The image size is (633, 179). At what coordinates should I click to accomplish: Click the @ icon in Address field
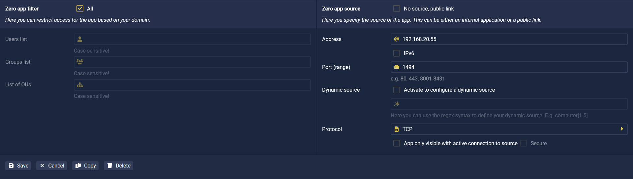pyautogui.click(x=397, y=39)
